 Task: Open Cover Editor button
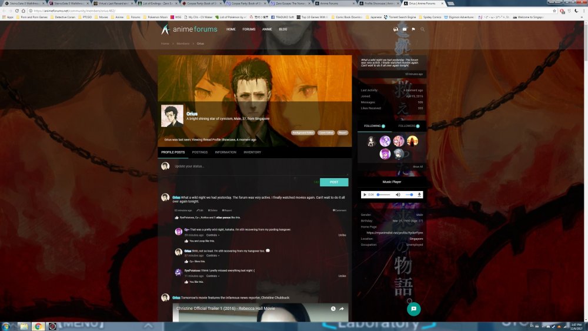click(x=326, y=133)
